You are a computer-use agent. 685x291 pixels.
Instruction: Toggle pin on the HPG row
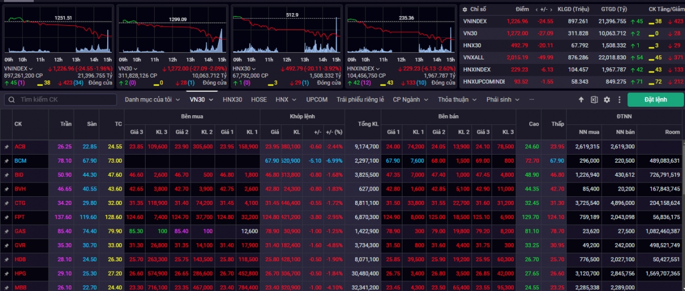click(x=6, y=273)
